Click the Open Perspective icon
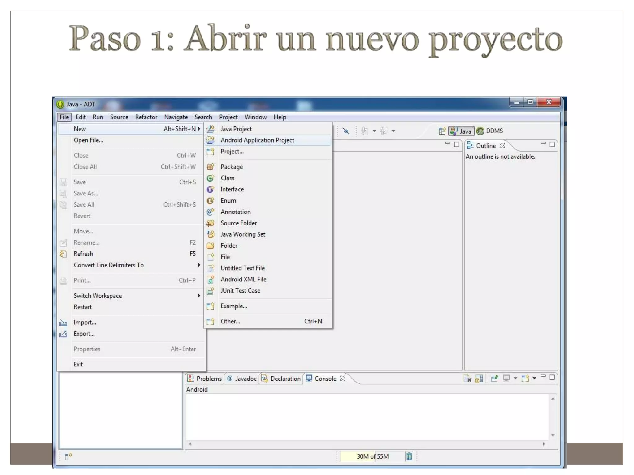 coord(442,131)
